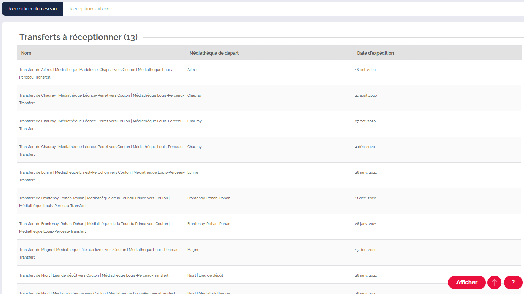Switch to Réception du réseau tab

(x=33, y=9)
